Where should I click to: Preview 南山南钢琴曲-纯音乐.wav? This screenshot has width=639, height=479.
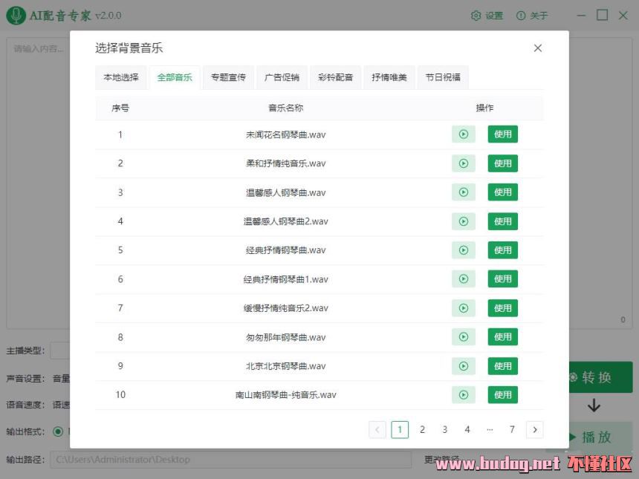tap(463, 395)
